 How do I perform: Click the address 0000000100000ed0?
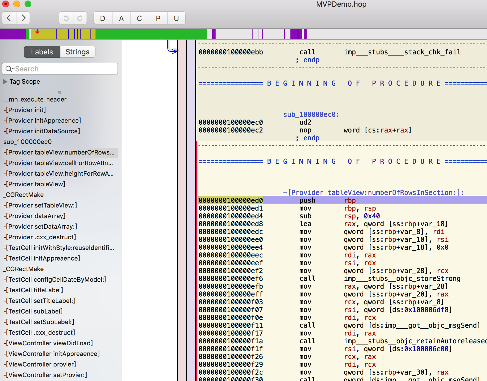pos(231,200)
